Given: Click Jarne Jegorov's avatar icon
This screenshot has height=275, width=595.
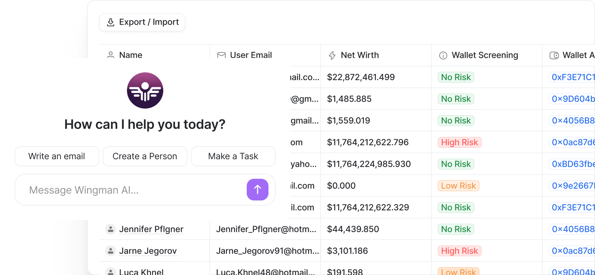Looking at the screenshot, I should pos(111,251).
